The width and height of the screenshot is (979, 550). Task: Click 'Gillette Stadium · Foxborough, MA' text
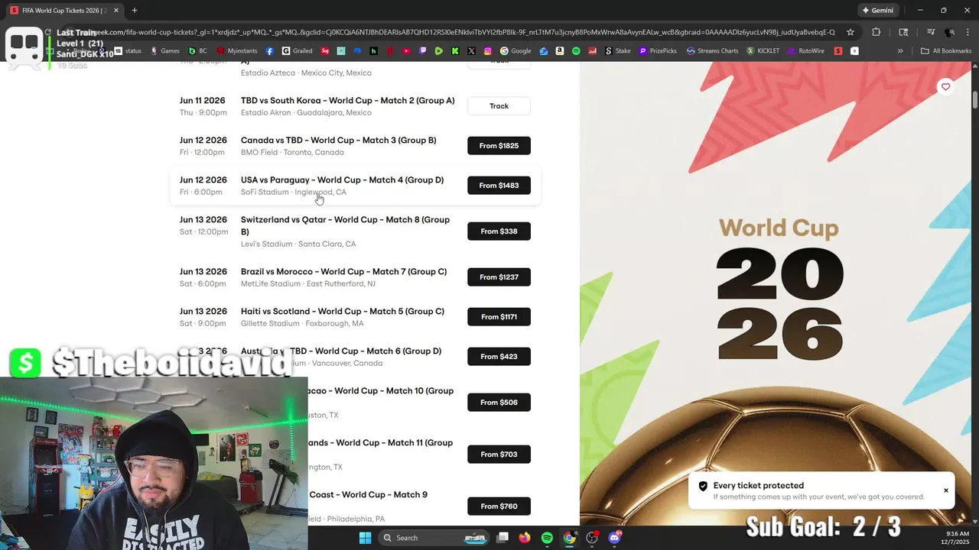click(302, 324)
